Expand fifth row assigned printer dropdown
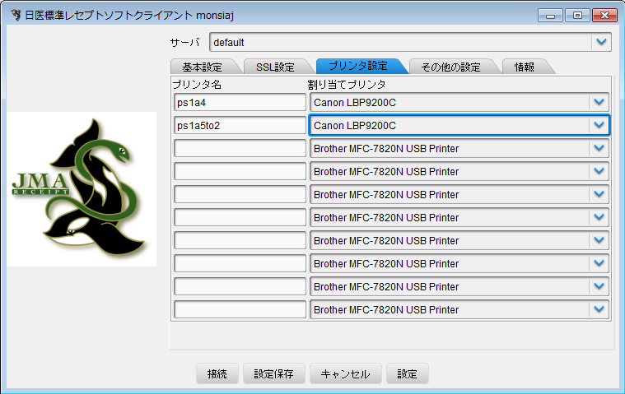Screen dimensions: 625x394 coord(459,195)
